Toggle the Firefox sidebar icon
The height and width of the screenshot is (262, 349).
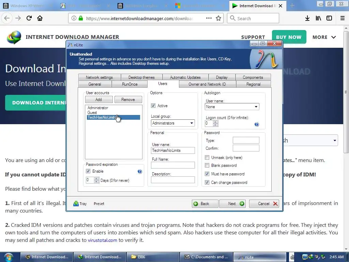pyautogui.click(x=329, y=18)
